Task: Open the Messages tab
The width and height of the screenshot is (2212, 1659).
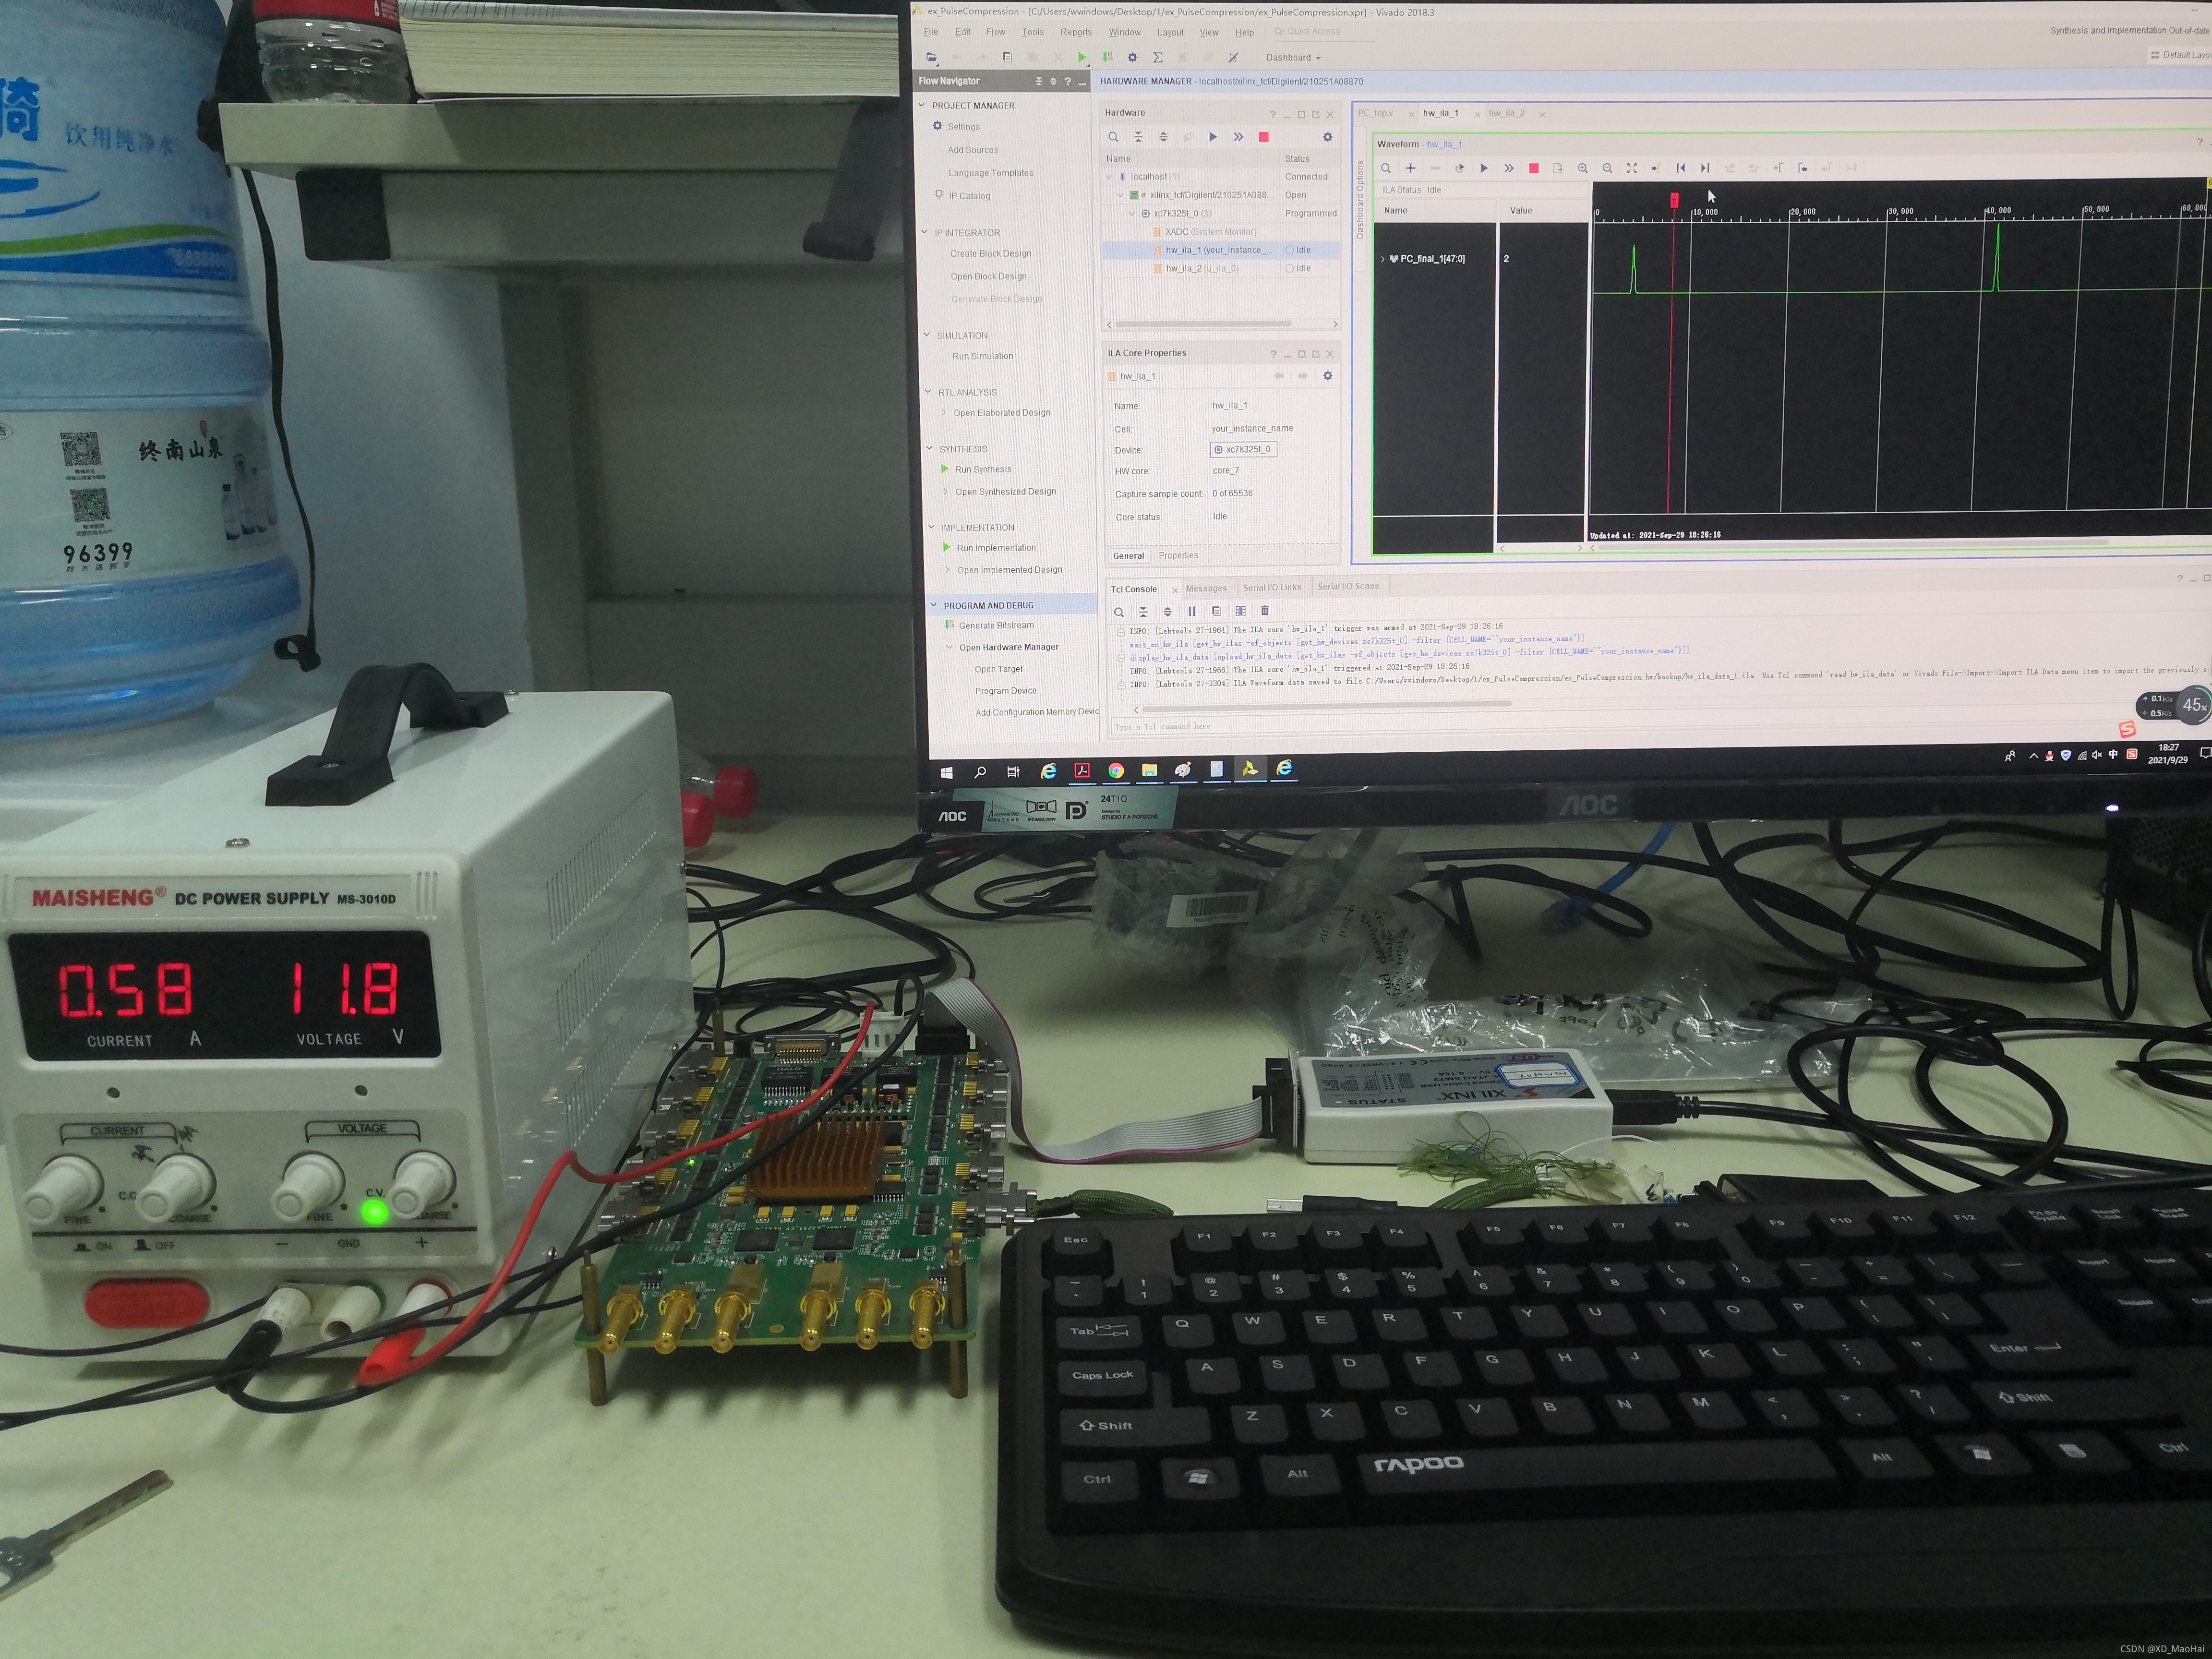Action: (x=1206, y=588)
